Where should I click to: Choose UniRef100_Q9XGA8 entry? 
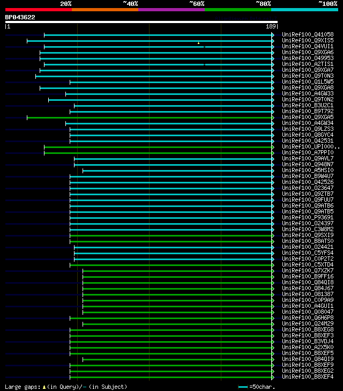[x=308, y=88]
